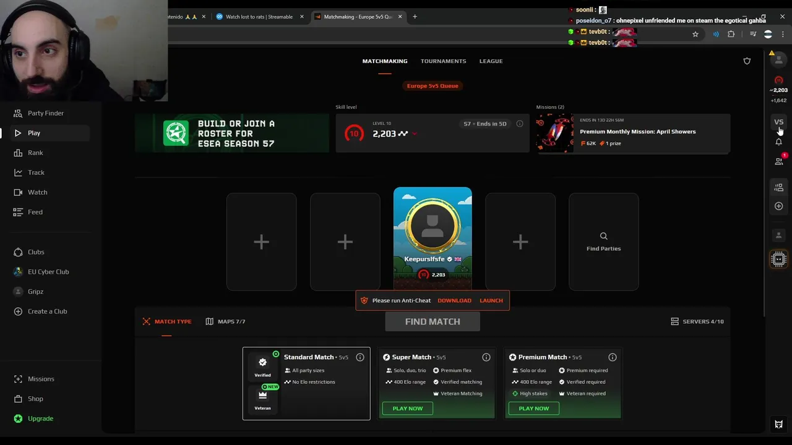Click the chip assistant icon in right rail
This screenshot has width=792, height=445.
pyautogui.click(x=779, y=259)
